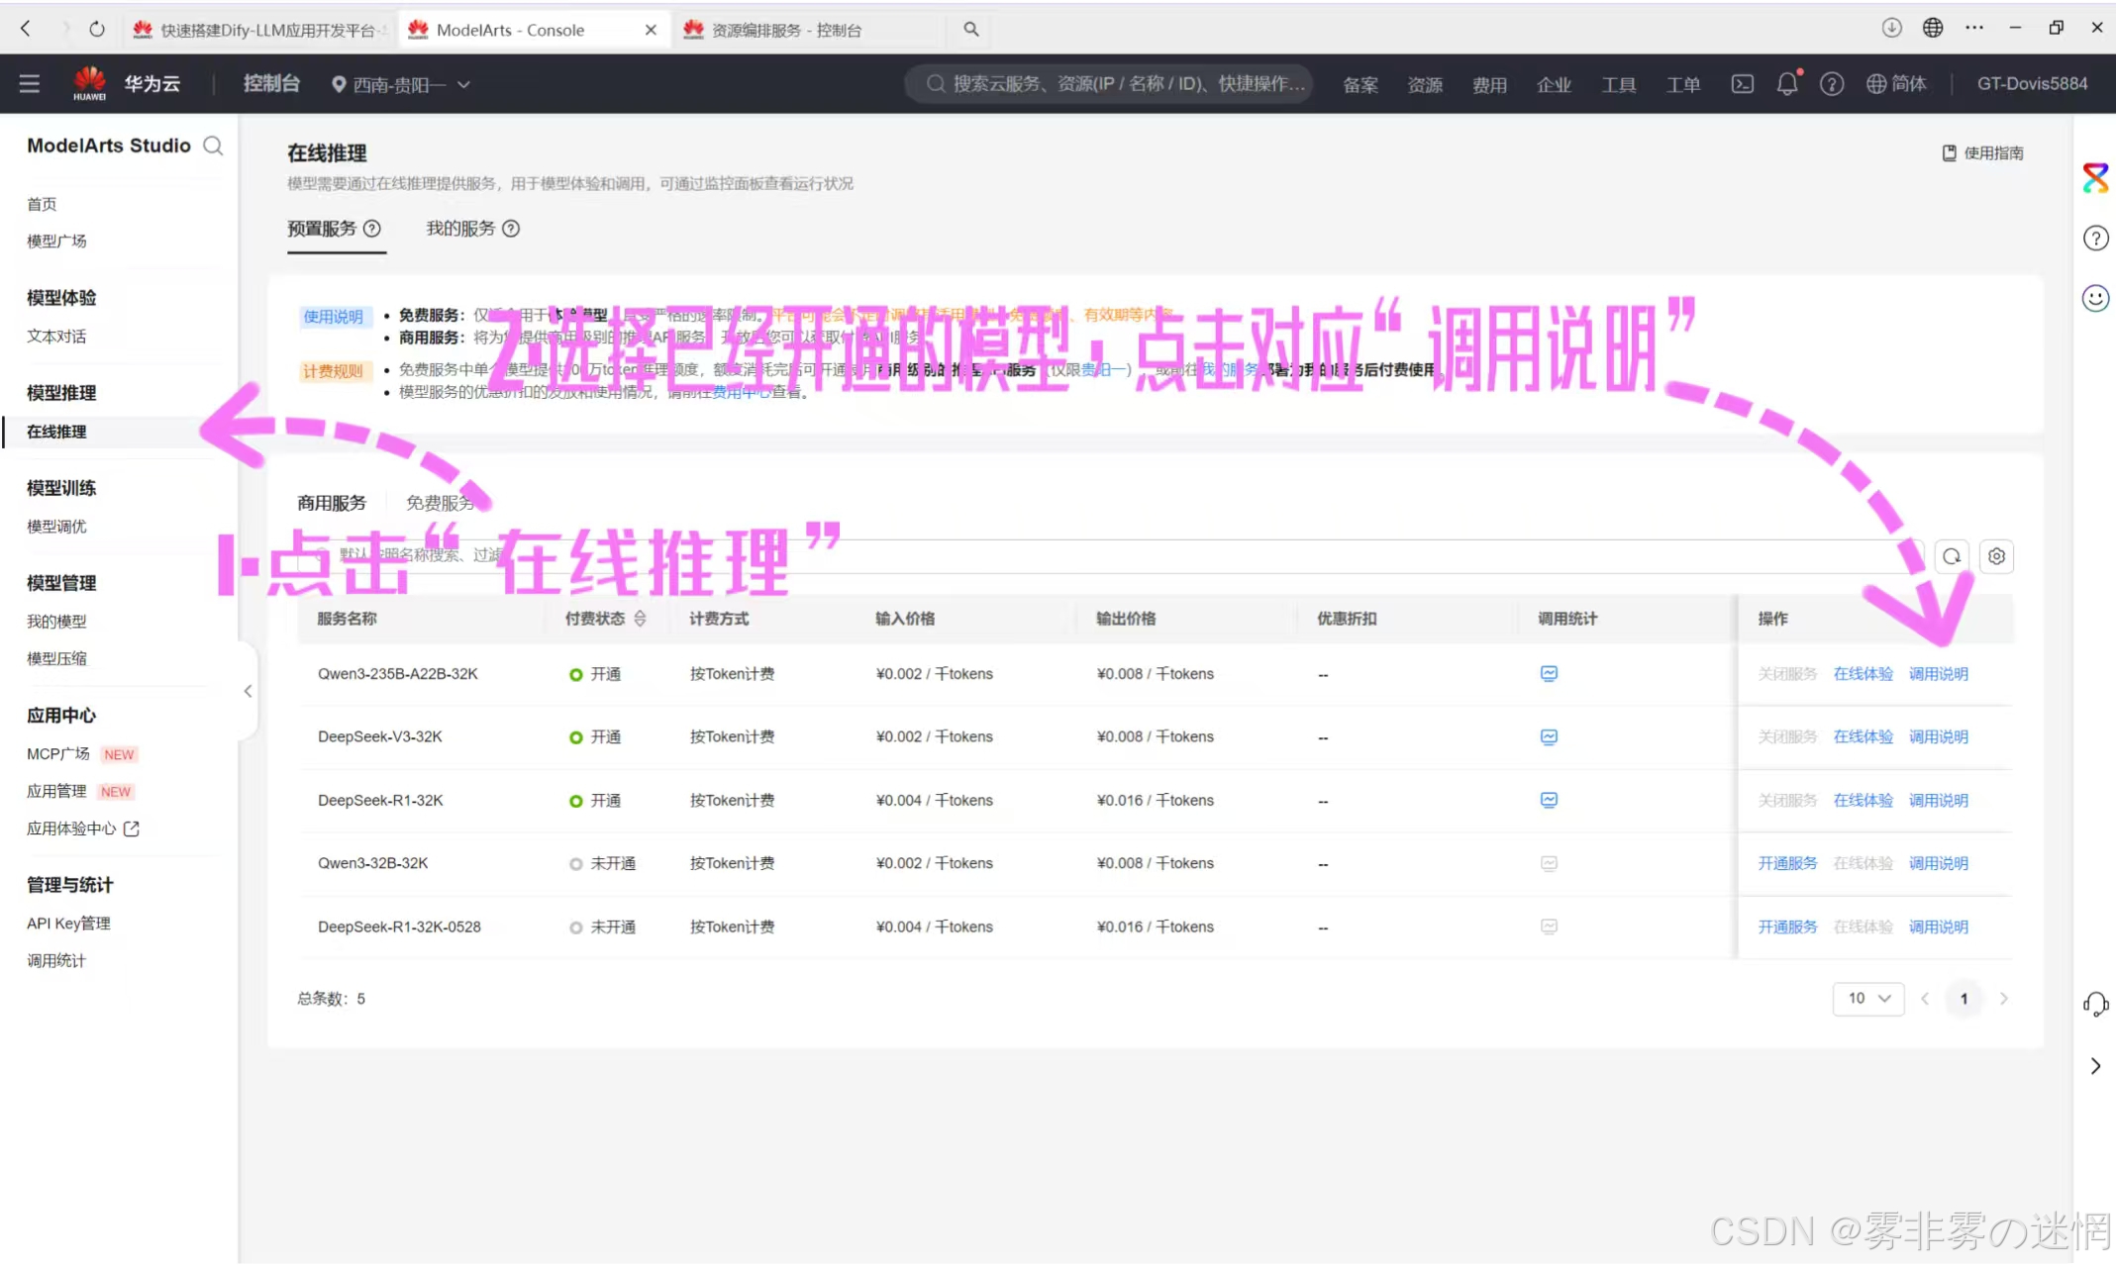Open 调用说明 for DeepSeek-R1-32K
Image resolution: width=2116 pixels, height=1267 pixels.
pos(1938,800)
